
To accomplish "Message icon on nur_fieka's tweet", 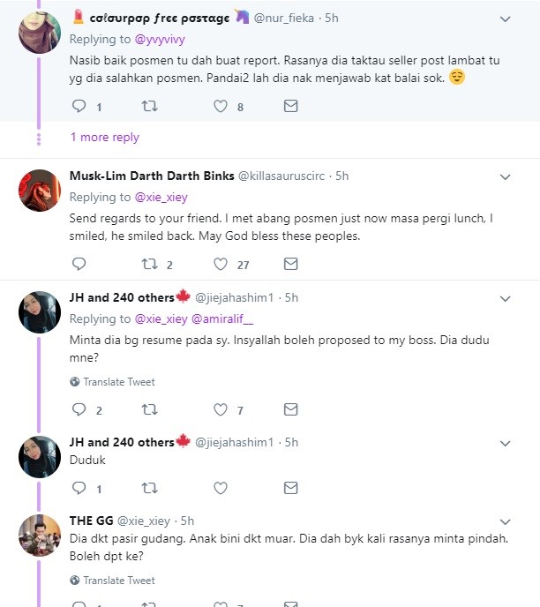I will (x=290, y=107).
